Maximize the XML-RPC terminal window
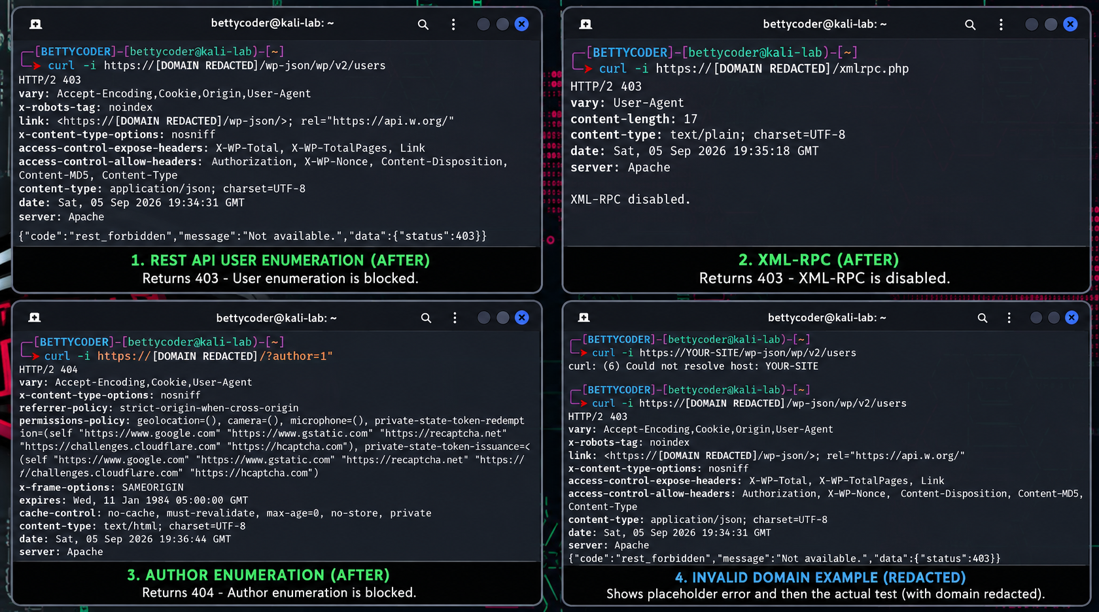This screenshot has width=1099, height=612. [1051, 24]
